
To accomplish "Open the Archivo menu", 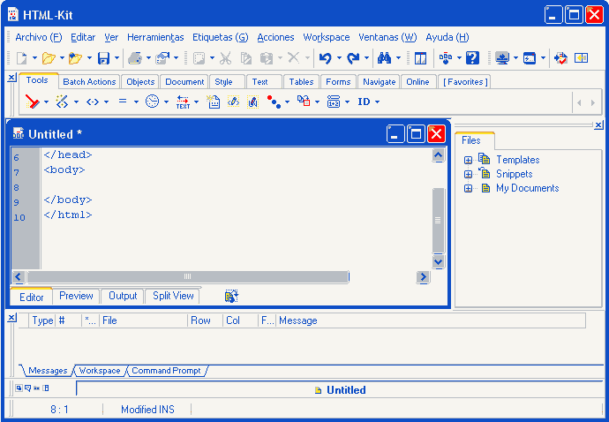I will (39, 37).
